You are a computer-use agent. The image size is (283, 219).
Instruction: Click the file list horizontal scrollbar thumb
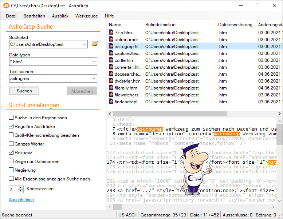tap(170, 114)
